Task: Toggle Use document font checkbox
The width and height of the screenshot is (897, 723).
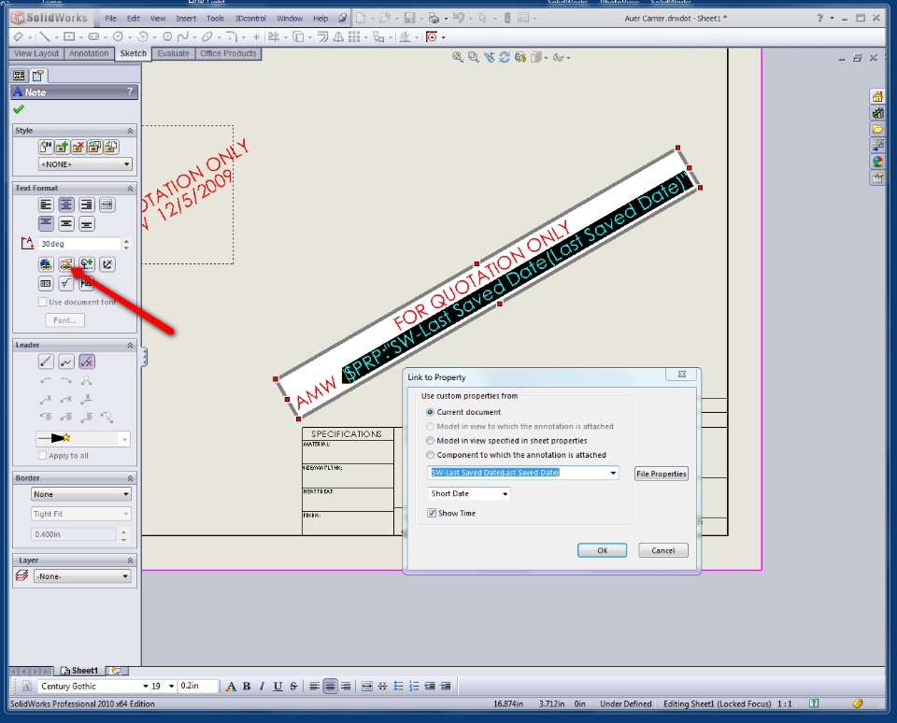Action: 42,302
